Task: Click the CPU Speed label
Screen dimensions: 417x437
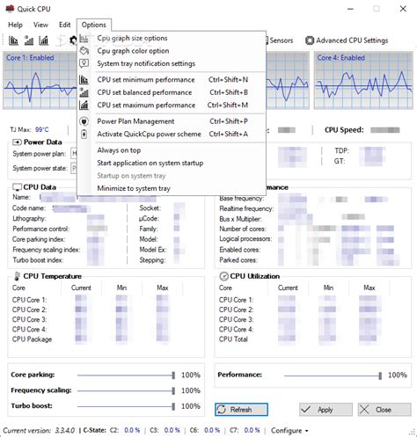Action: click(x=344, y=130)
